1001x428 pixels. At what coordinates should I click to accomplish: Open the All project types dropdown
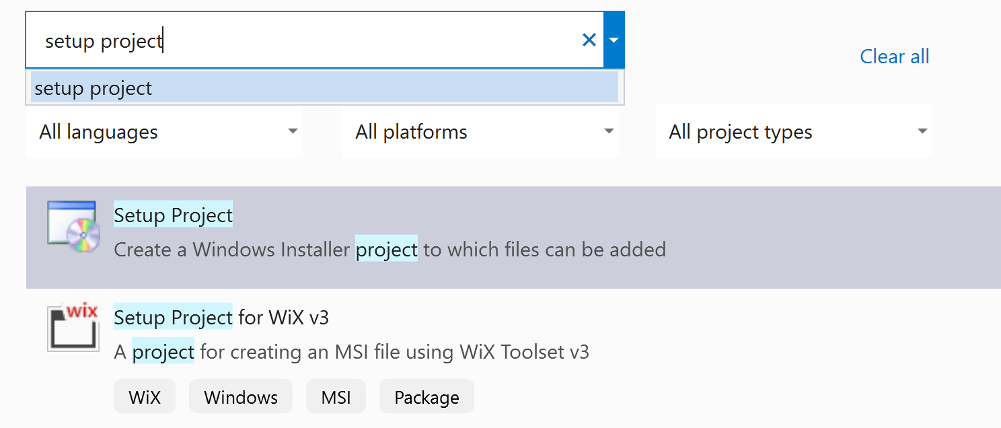(794, 131)
